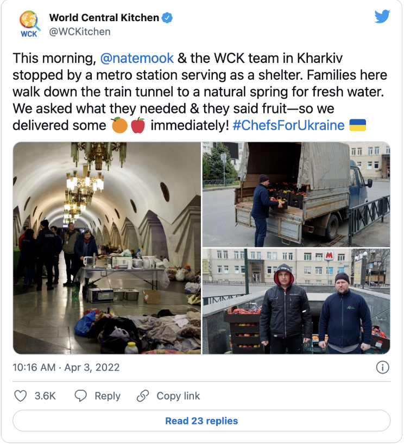404x444 pixels.
Task: Like the tweet with the heart icon
Action: [21, 396]
